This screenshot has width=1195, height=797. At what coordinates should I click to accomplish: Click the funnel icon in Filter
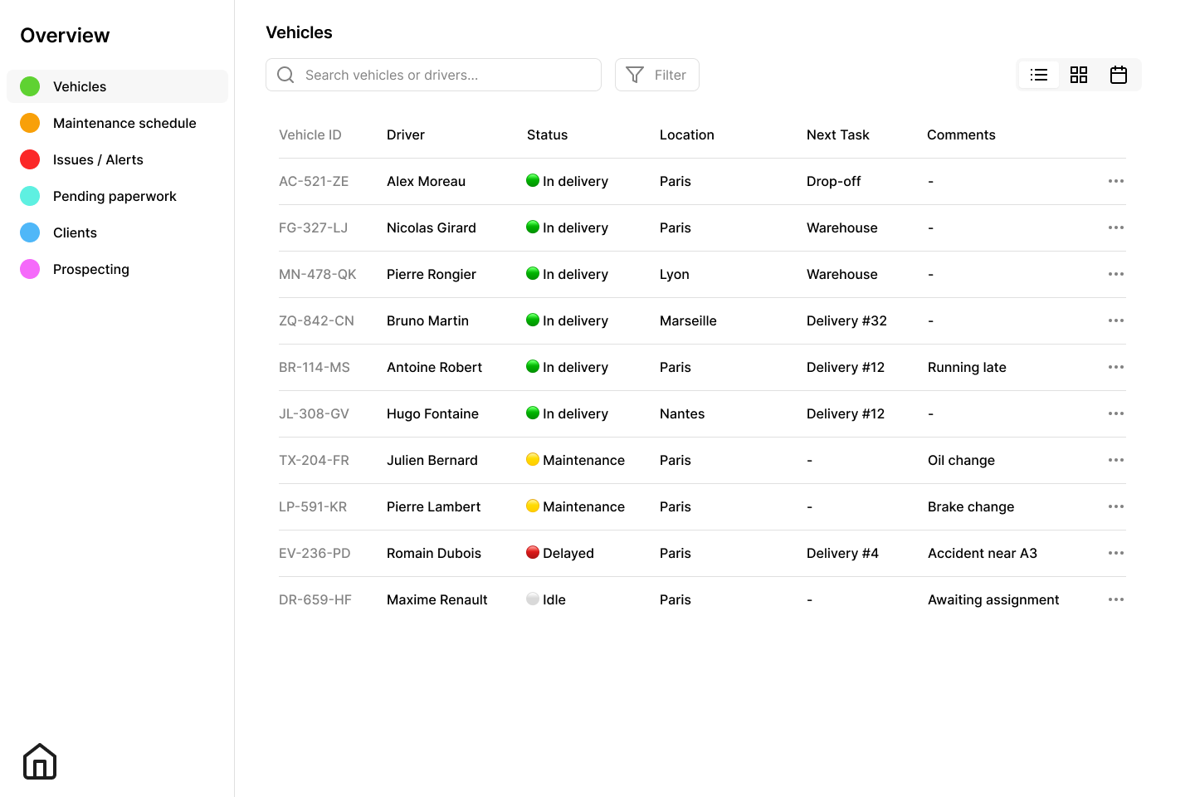point(635,75)
